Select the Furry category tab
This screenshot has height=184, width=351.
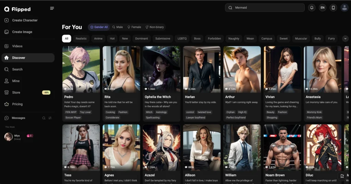tap(331, 38)
